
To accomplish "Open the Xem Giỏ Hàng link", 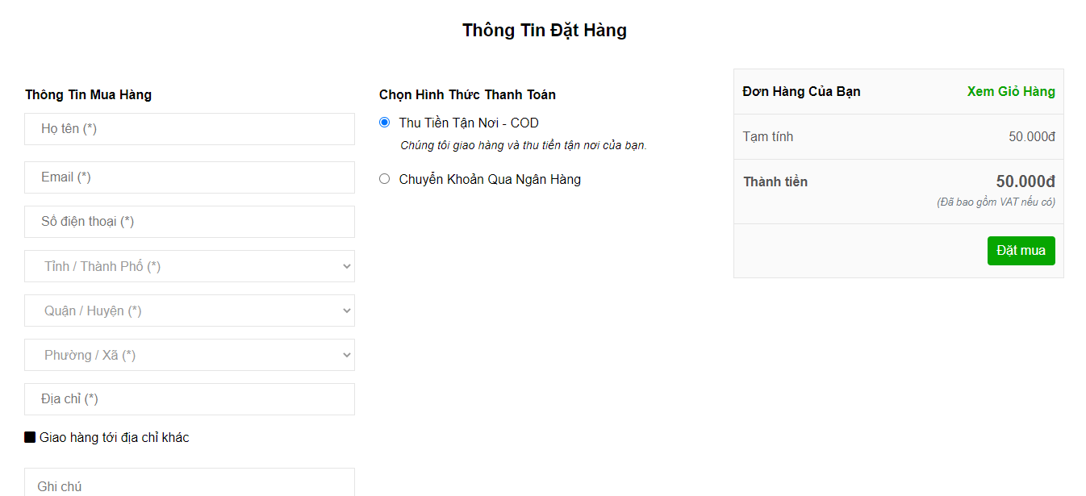I will pyautogui.click(x=1011, y=92).
